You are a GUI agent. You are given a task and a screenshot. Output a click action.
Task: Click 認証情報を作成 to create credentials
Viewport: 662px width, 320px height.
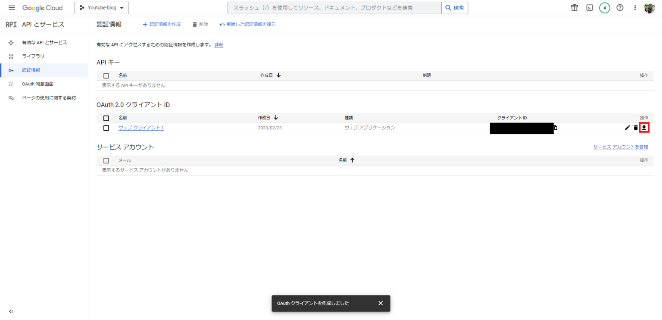(162, 24)
